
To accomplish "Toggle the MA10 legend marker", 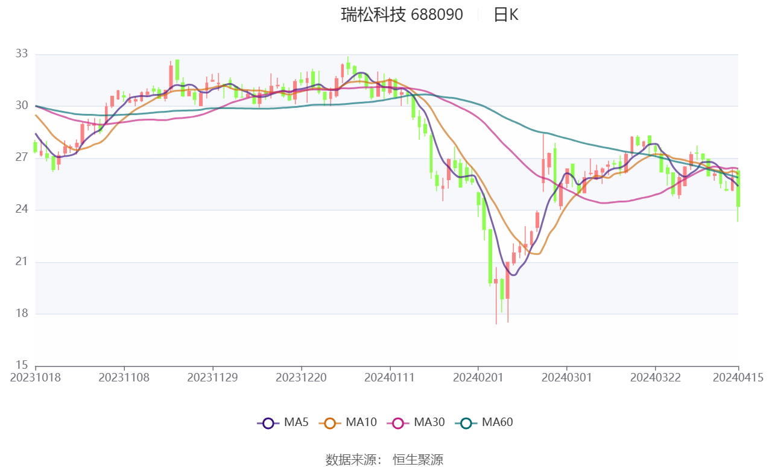I will tap(330, 423).
